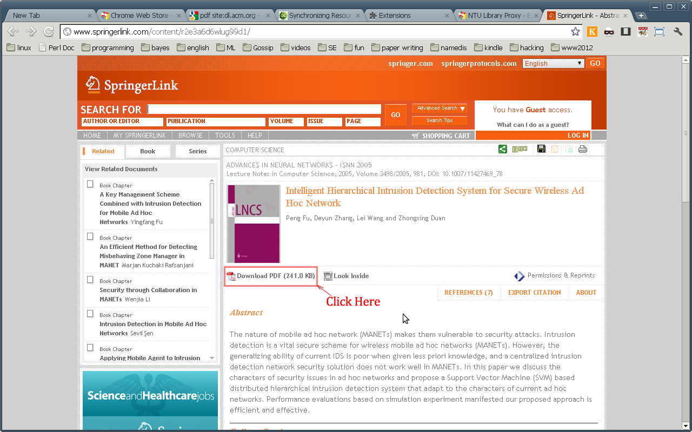692x432 pixels.
Task: Expand the Advanced Search dropdown
Action: (x=439, y=108)
